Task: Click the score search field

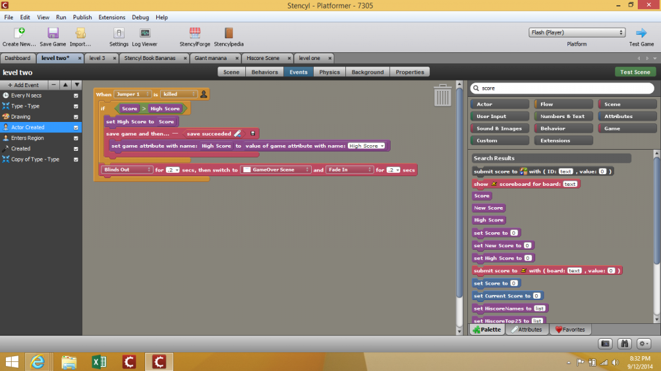Action: (562, 88)
